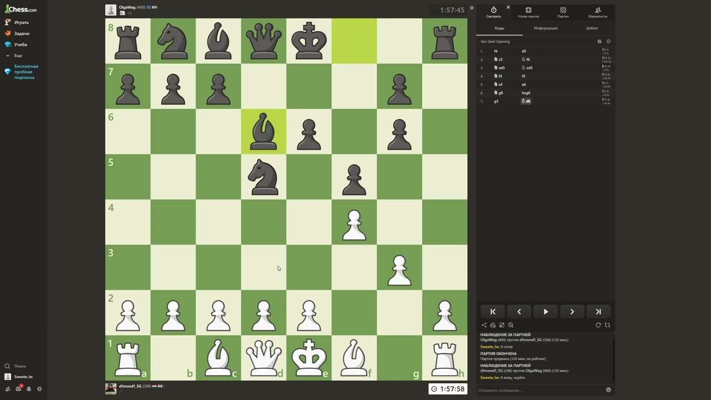Screen dimensions: 711x400
Task: Open game analysis magnifier icon
Action: click(510, 325)
